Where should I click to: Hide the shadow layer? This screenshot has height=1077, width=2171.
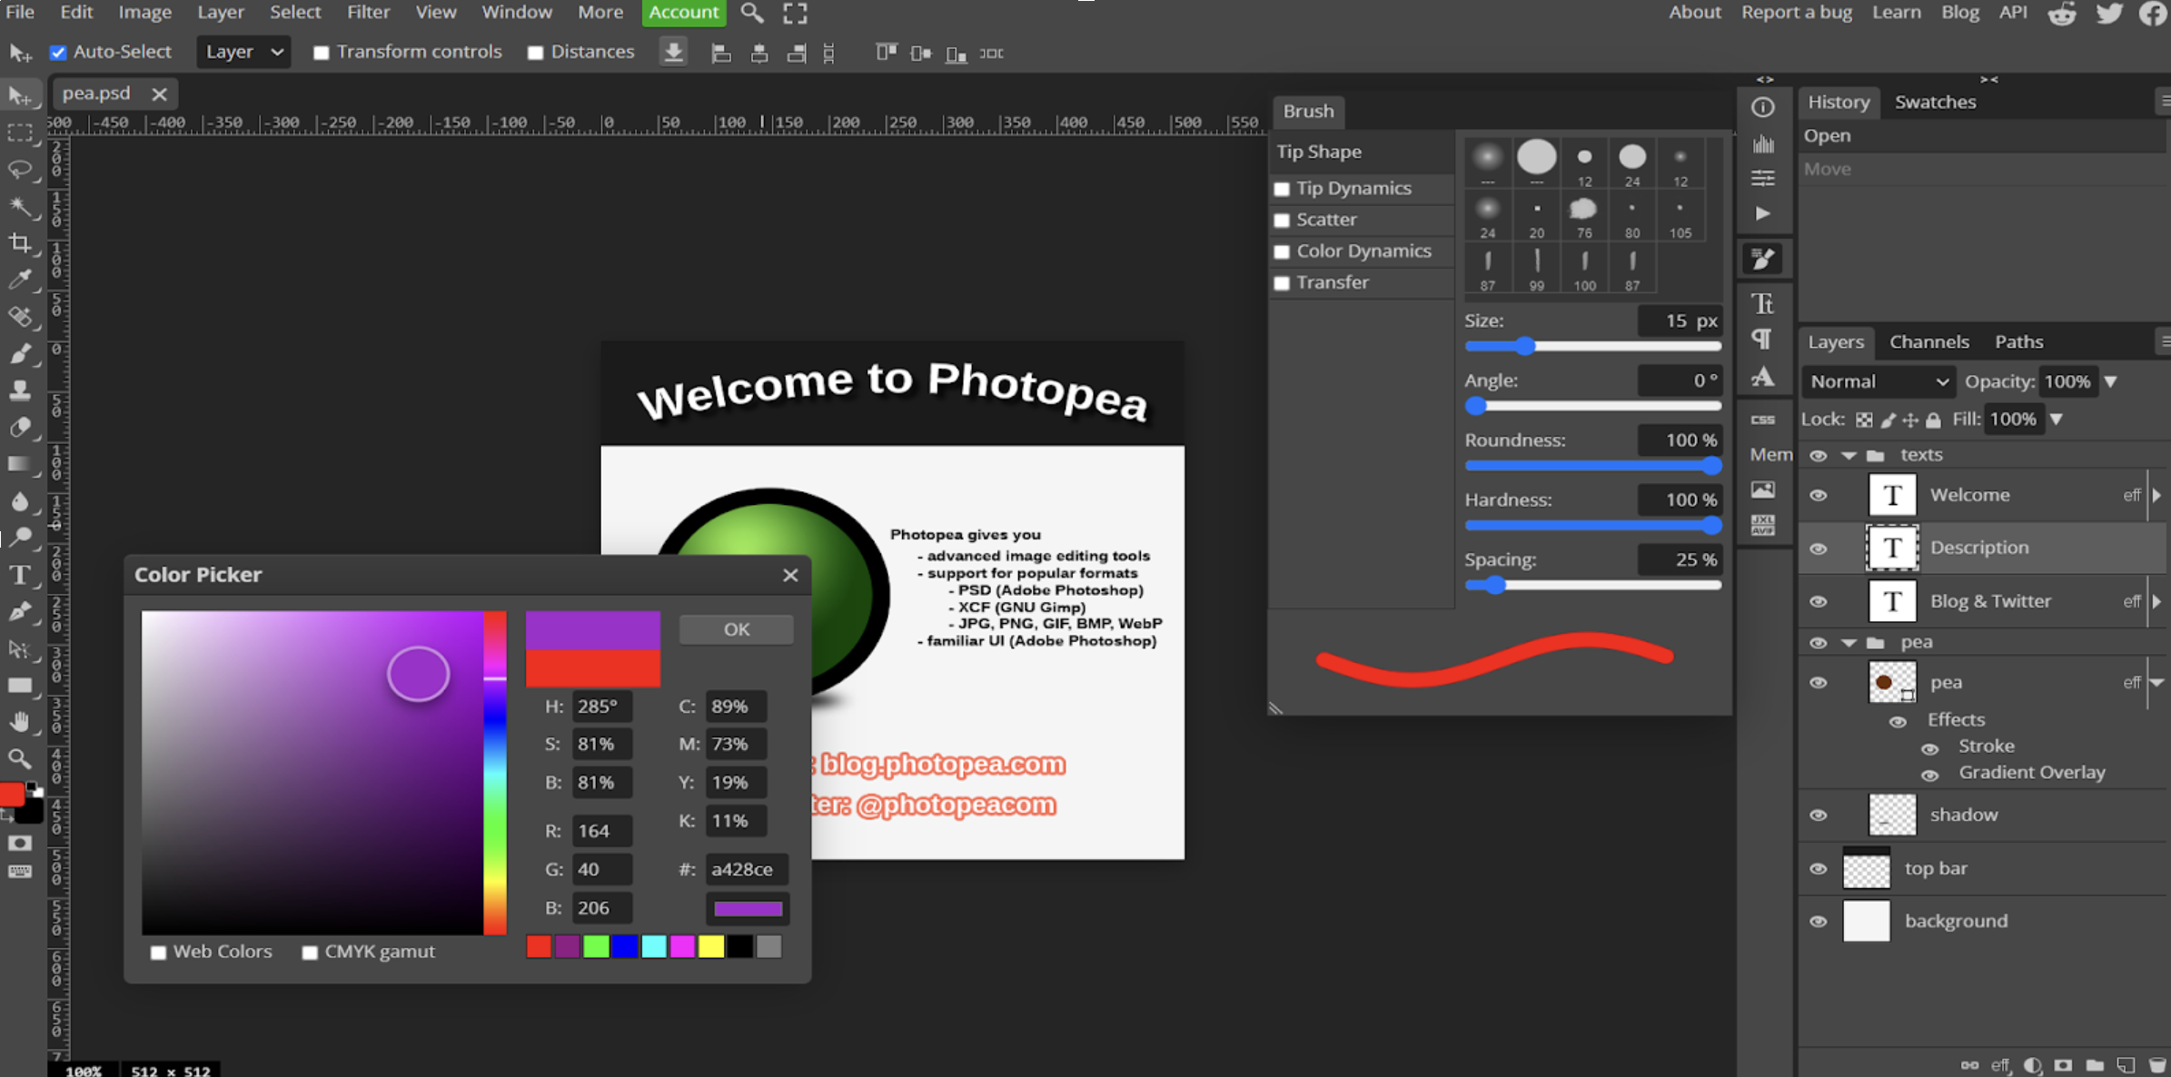[x=1818, y=815]
